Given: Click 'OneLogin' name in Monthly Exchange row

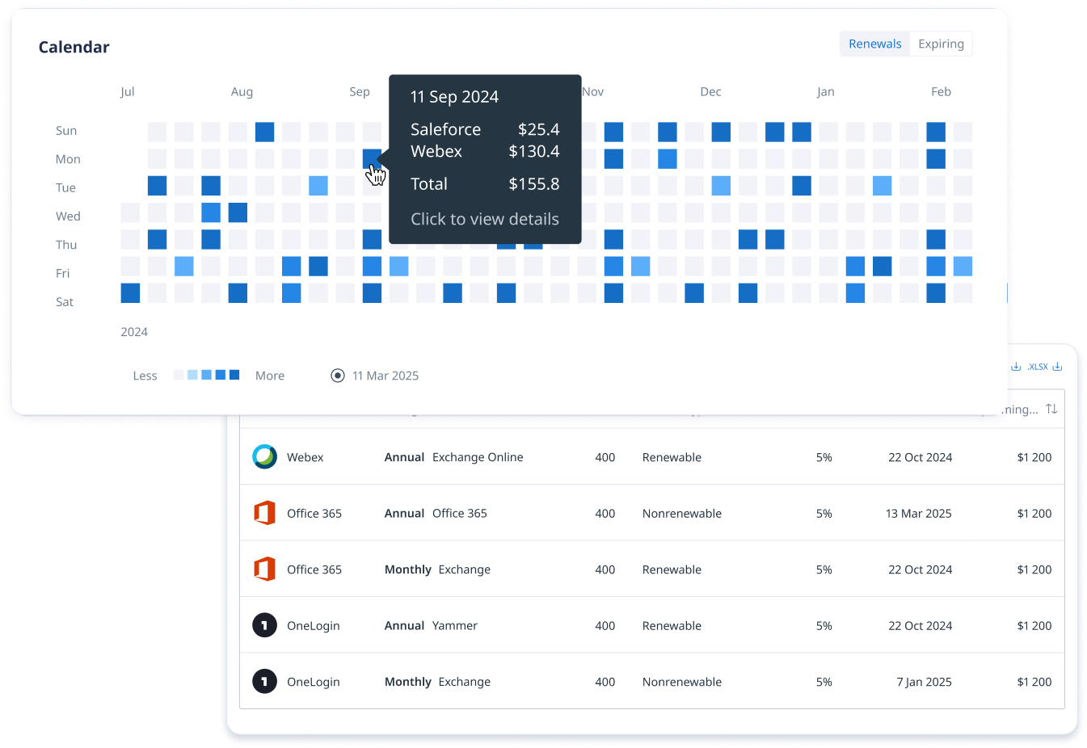Looking at the screenshot, I should point(314,682).
